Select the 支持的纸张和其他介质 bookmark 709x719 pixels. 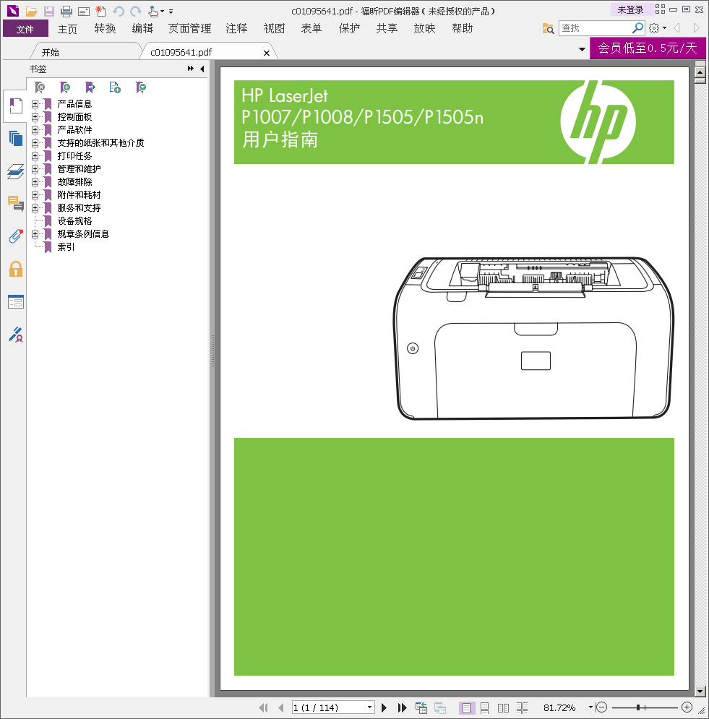100,143
